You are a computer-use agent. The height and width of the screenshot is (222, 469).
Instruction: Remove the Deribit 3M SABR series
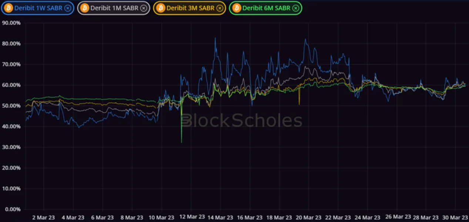(x=220, y=8)
